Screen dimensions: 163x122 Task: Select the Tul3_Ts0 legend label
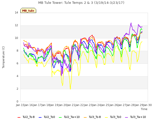click(115, 117)
